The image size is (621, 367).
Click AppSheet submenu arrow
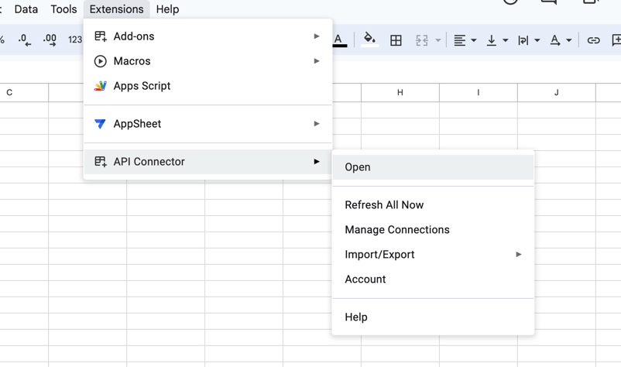coord(317,124)
